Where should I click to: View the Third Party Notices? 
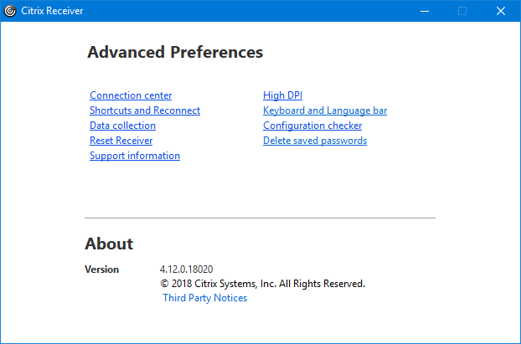pyautogui.click(x=205, y=298)
